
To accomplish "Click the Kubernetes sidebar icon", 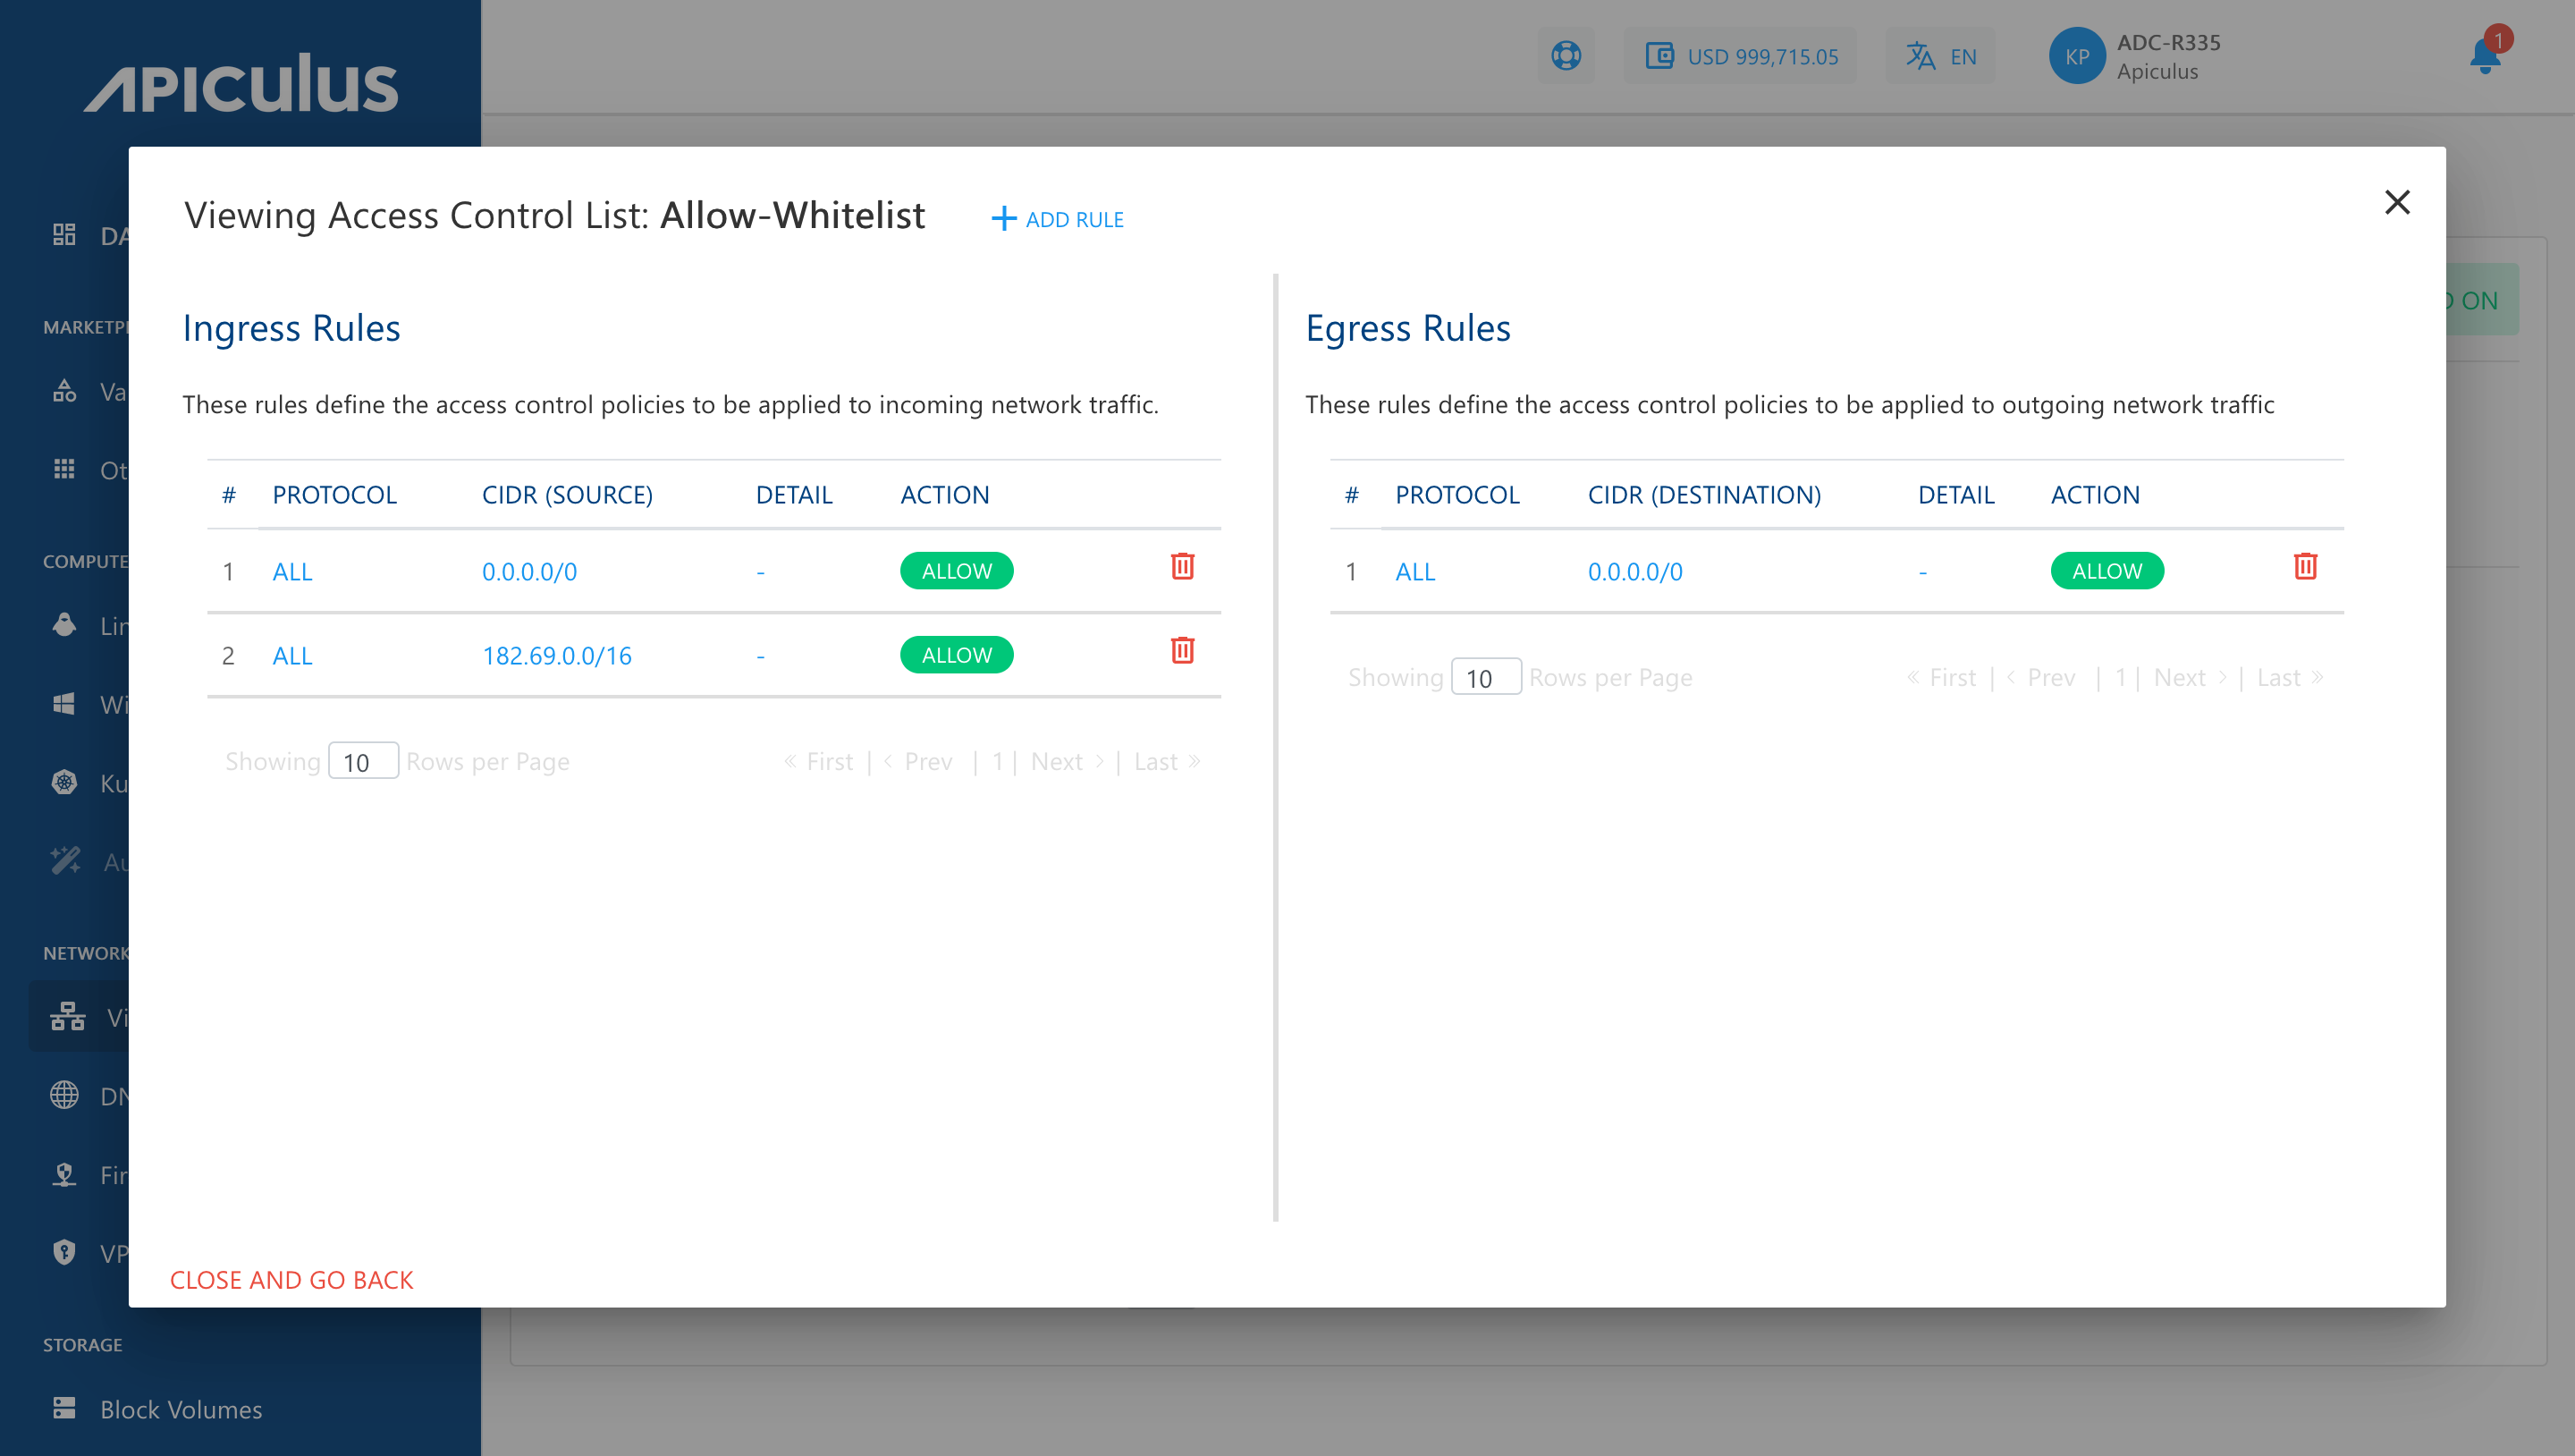I will pos(63,782).
